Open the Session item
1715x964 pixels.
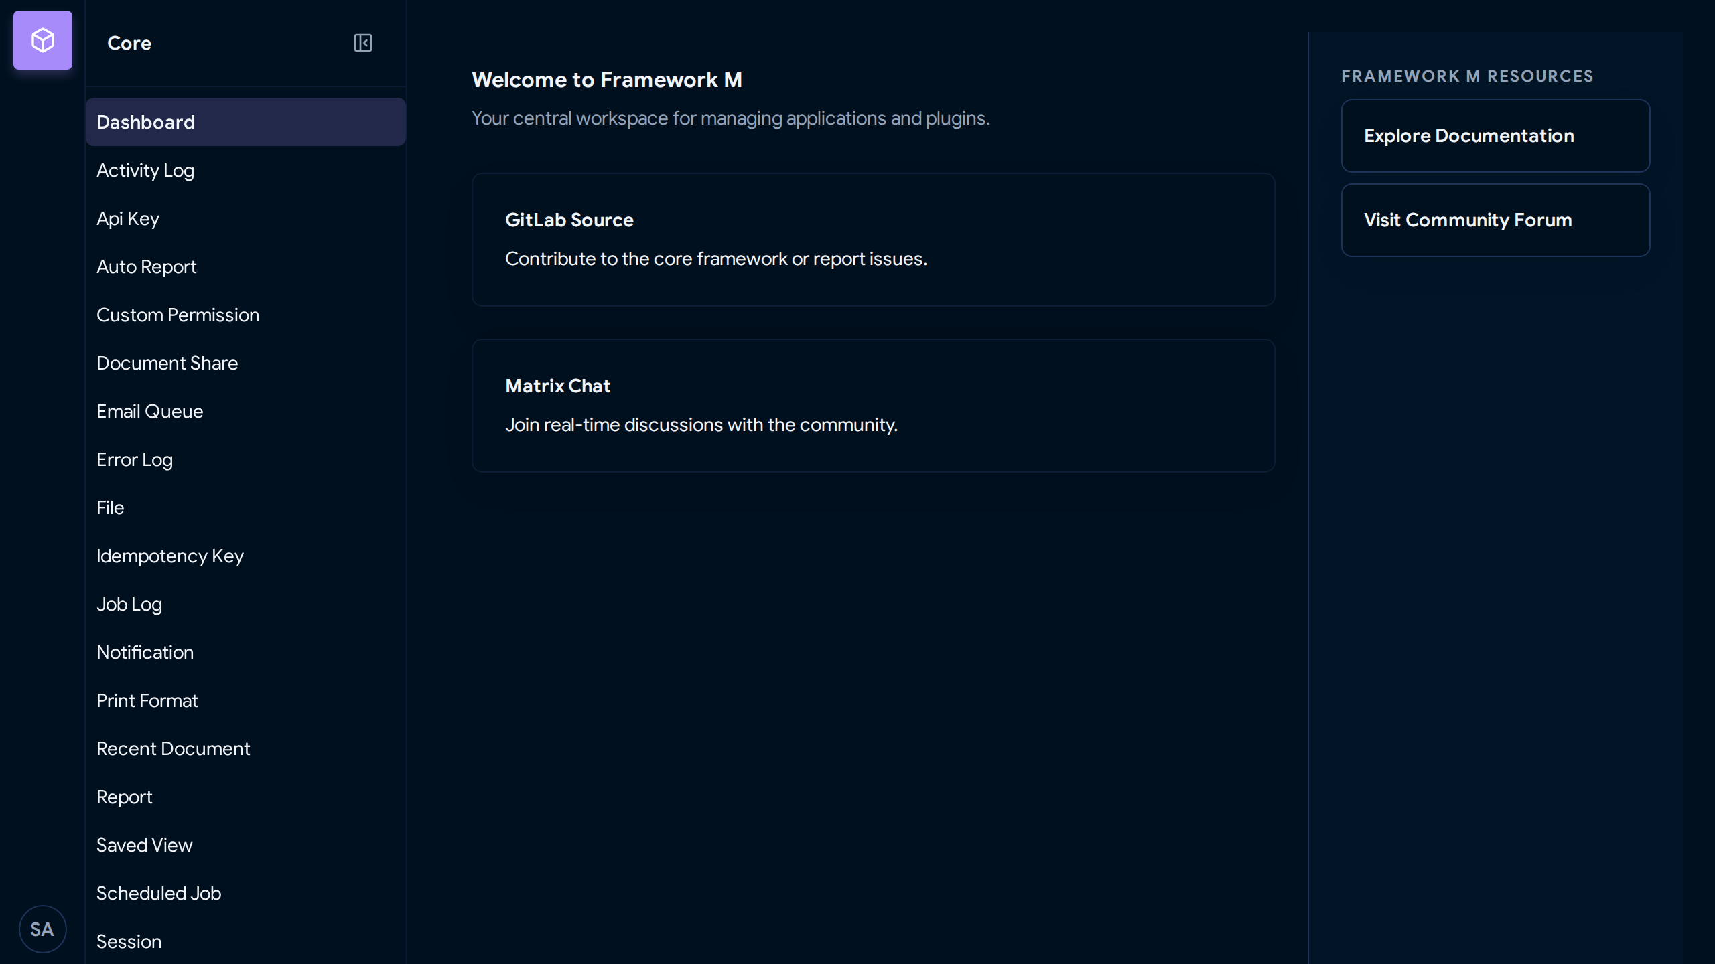(x=246, y=941)
